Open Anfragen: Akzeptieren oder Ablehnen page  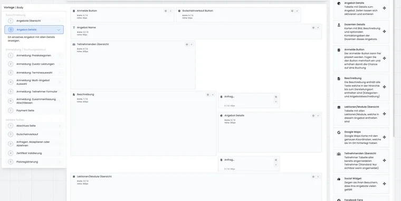pos(34,144)
